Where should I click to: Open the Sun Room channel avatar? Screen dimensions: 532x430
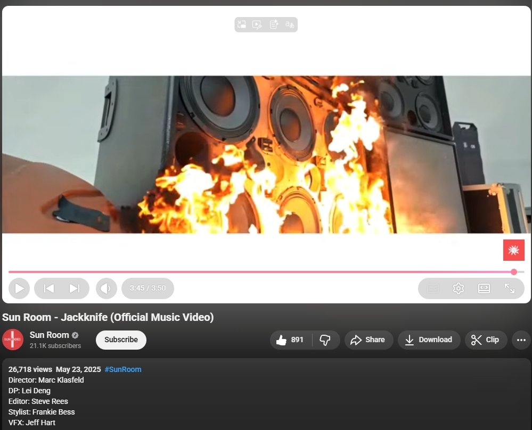click(x=13, y=339)
